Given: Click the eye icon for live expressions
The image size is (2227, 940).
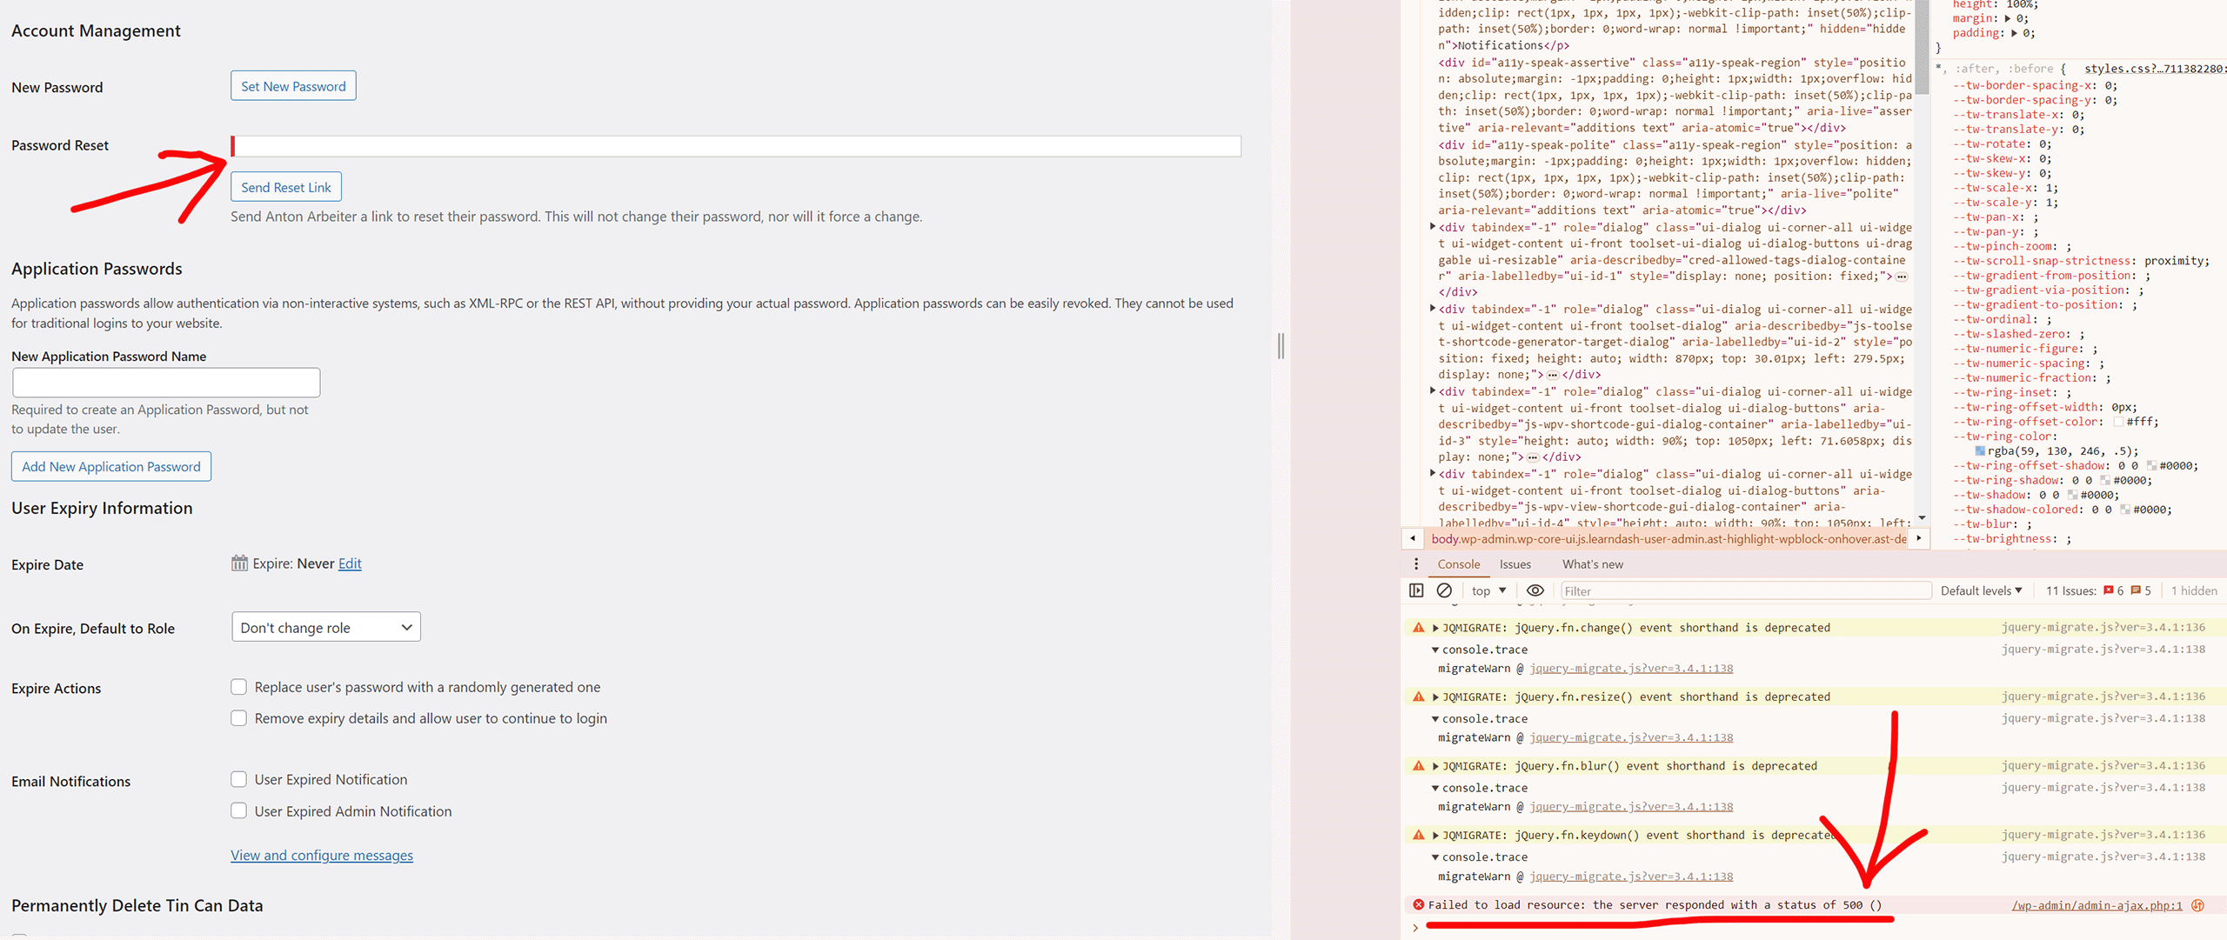Looking at the screenshot, I should coord(1535,590).
